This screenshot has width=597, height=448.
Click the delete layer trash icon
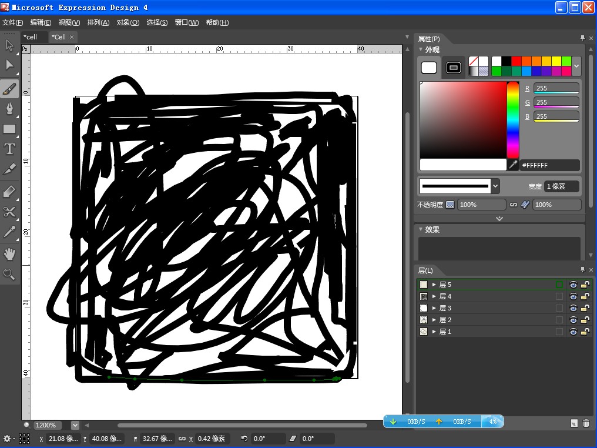coord(586,423)
